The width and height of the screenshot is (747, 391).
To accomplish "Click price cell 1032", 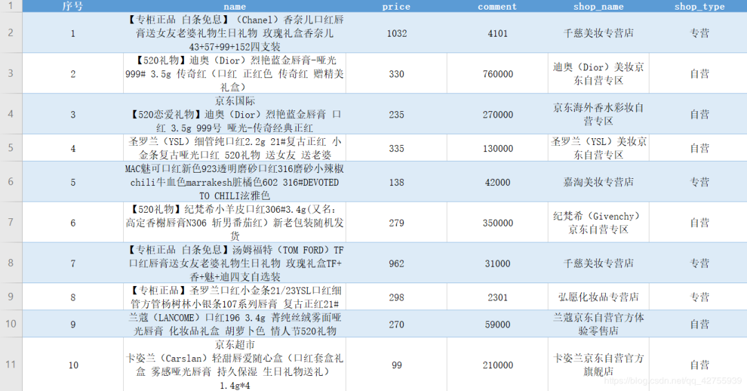I will (396, 33).
